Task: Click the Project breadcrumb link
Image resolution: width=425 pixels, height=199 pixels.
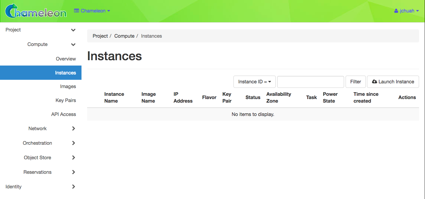Action: tap(100, 36)
